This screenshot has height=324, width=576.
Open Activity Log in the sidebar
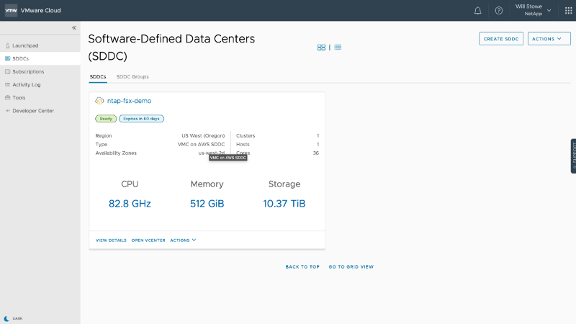point(27,84)
